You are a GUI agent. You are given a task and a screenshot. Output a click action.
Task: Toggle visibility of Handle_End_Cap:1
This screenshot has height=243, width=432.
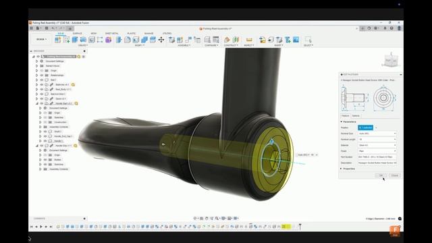pos(45,136)
